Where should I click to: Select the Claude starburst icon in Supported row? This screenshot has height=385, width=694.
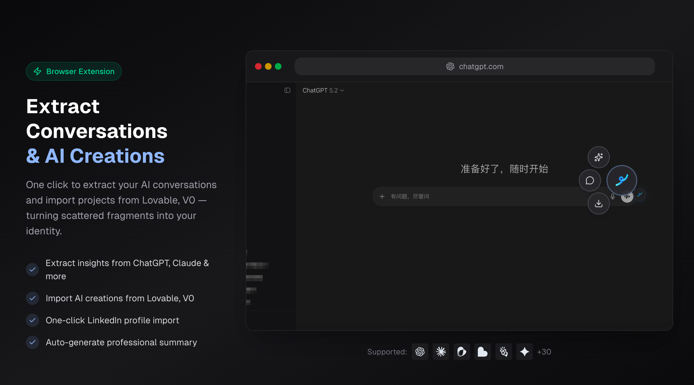441,352
